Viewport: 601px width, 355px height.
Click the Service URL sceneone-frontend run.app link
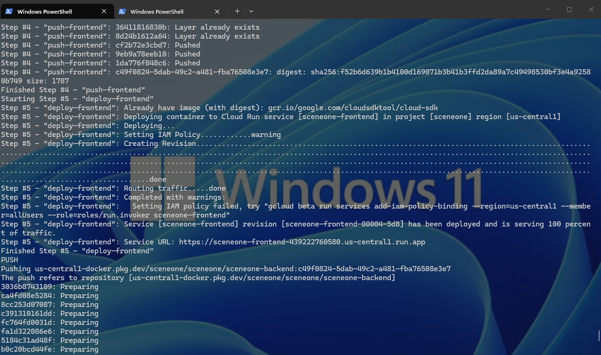pyautogui.click(x=302, y=242)
